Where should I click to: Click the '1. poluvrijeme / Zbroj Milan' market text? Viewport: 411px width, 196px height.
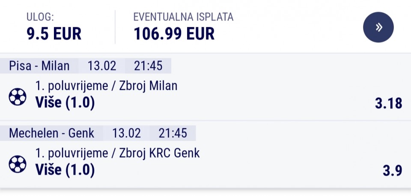(106, 86)
